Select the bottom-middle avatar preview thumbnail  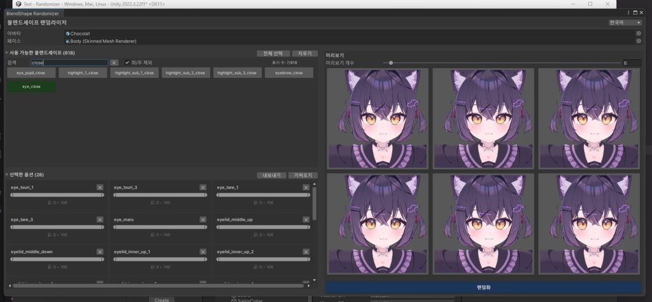click(x=483, y=224)
